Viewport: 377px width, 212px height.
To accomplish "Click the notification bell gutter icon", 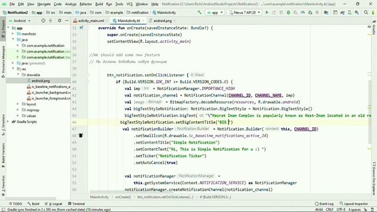I will pyautogui.click(x=81, y=135).
